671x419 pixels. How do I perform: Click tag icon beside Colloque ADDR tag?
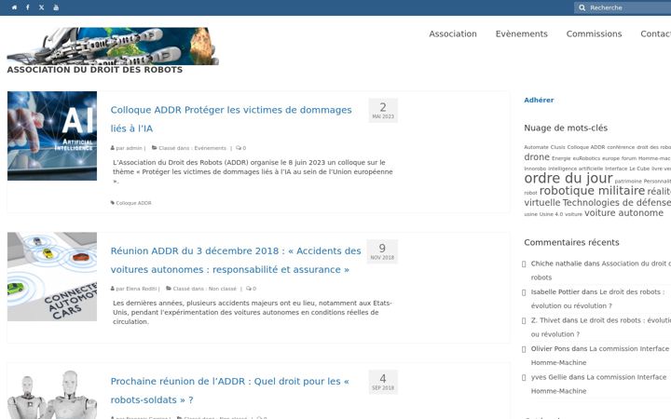[113, 203]
